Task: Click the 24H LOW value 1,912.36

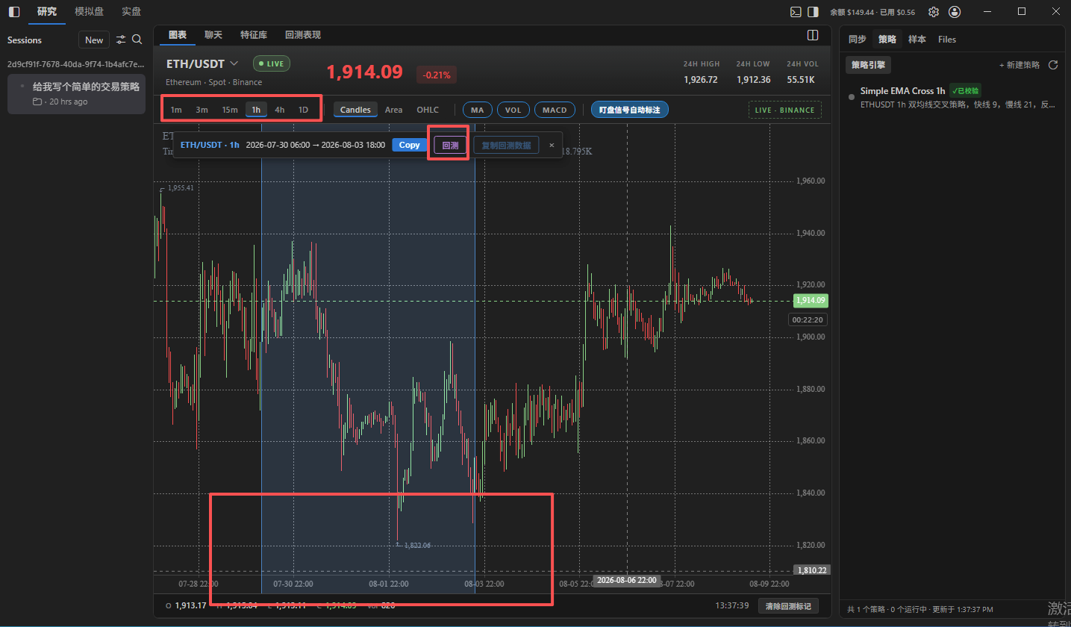Action: 752,79
